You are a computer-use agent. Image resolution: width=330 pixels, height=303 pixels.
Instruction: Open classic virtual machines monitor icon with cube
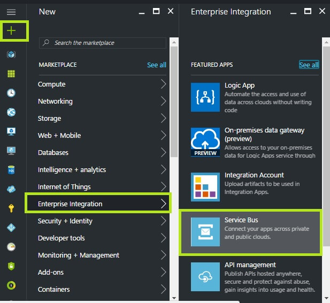[x=11, y=131]
